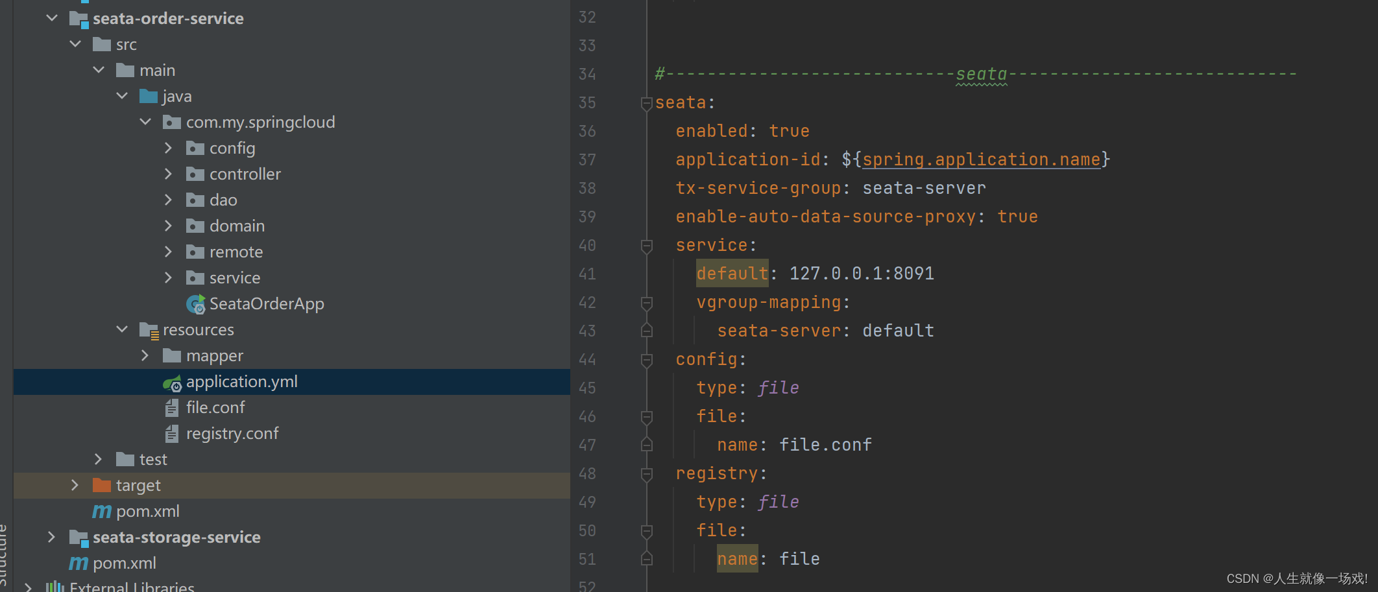Click the main folder icon
Screen dimensions: 1378x592
(125, 70)
